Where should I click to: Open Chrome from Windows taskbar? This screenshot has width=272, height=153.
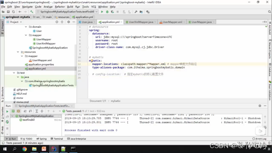coord(25,149)
